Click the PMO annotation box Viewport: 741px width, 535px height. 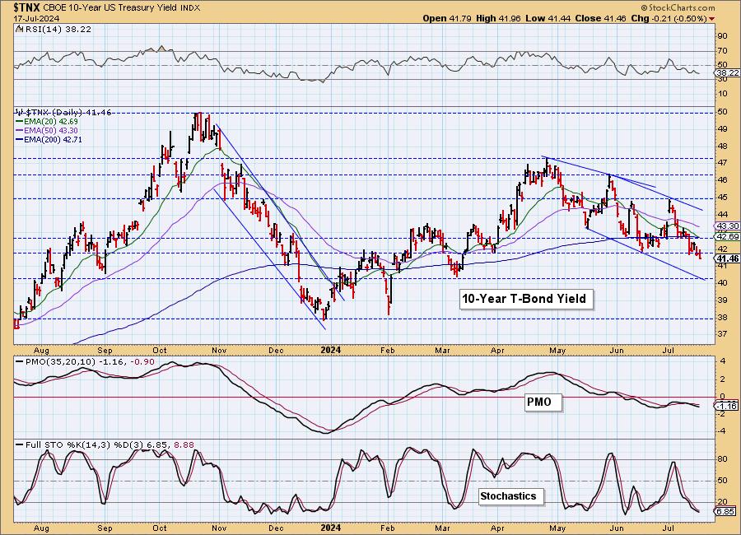pos(543,402)
